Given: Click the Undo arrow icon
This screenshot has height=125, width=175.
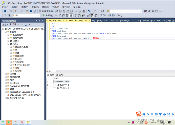Looking at the screenshot, I should tap(89, 11).
